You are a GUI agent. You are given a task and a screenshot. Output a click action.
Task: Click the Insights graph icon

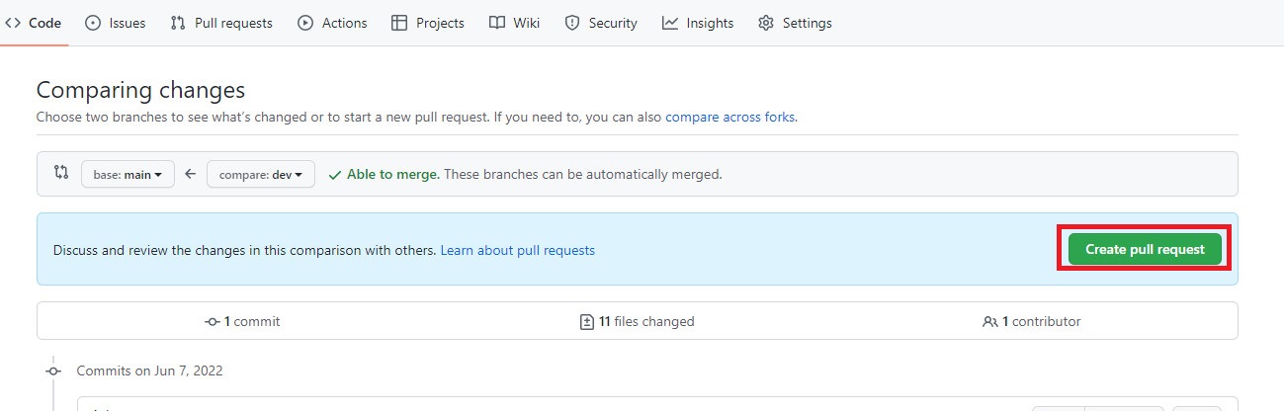point(670,23)
